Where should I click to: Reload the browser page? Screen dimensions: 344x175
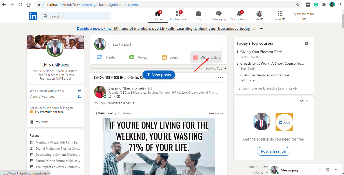tap(20, 5)
